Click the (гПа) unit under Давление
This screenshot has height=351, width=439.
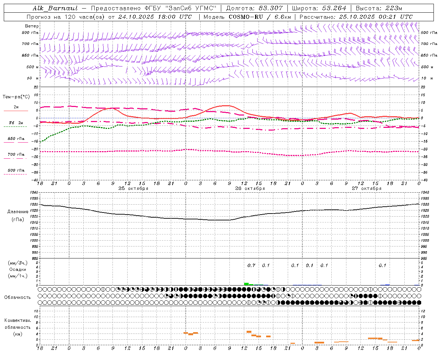[x=18, y=220]
